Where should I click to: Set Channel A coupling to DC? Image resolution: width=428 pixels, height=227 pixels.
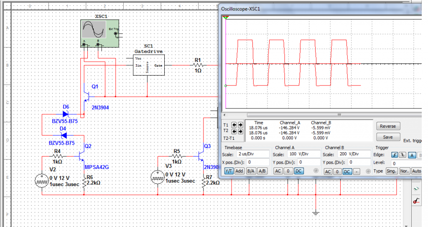tap(298, 171)
